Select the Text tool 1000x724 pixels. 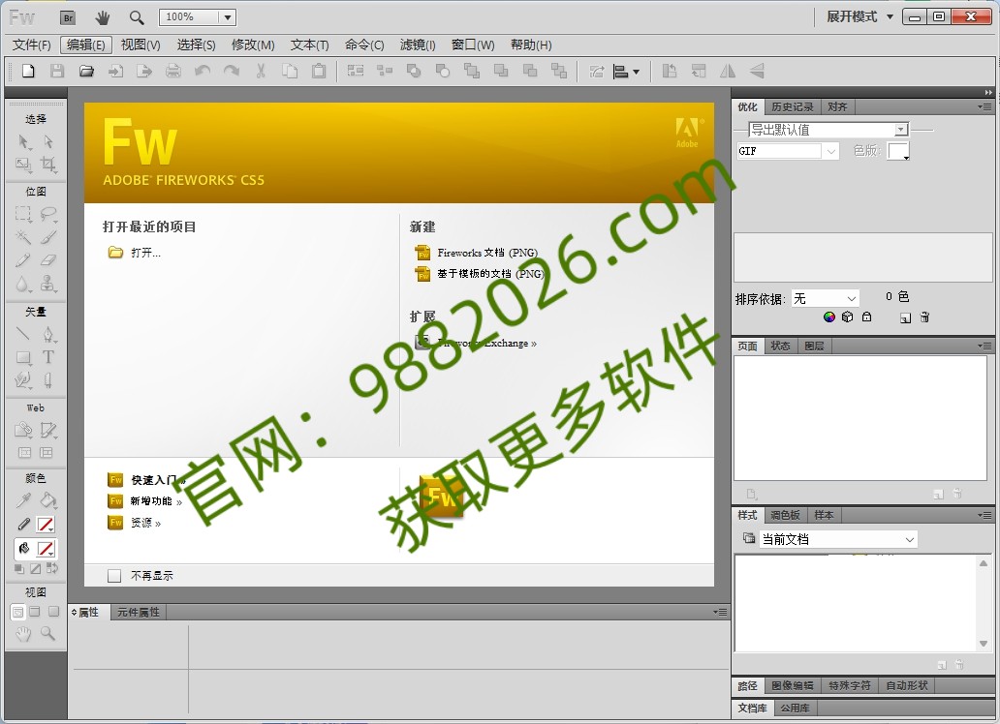pyautogui.click(x=48, y=357)
